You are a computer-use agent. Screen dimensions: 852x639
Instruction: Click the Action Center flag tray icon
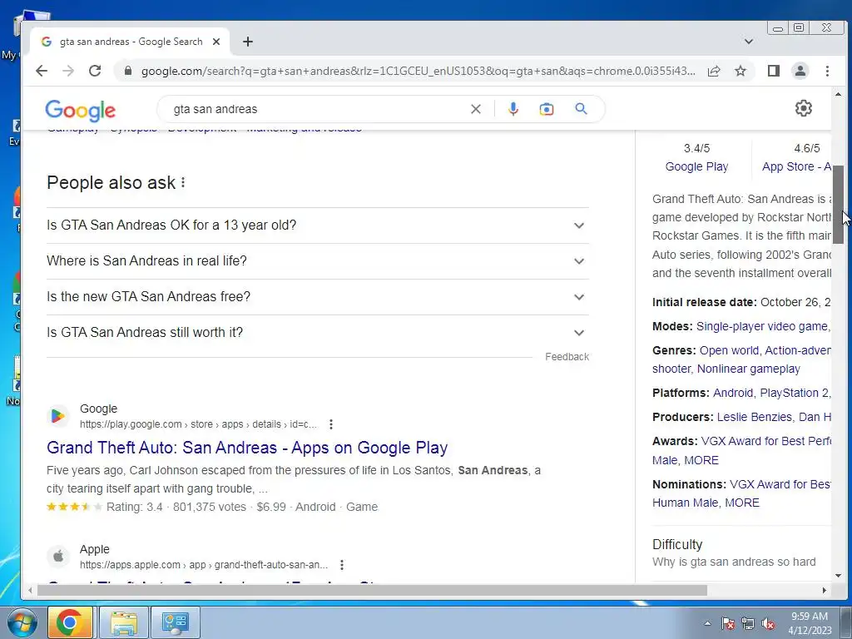pyautogui.click(x=728, y=624)
